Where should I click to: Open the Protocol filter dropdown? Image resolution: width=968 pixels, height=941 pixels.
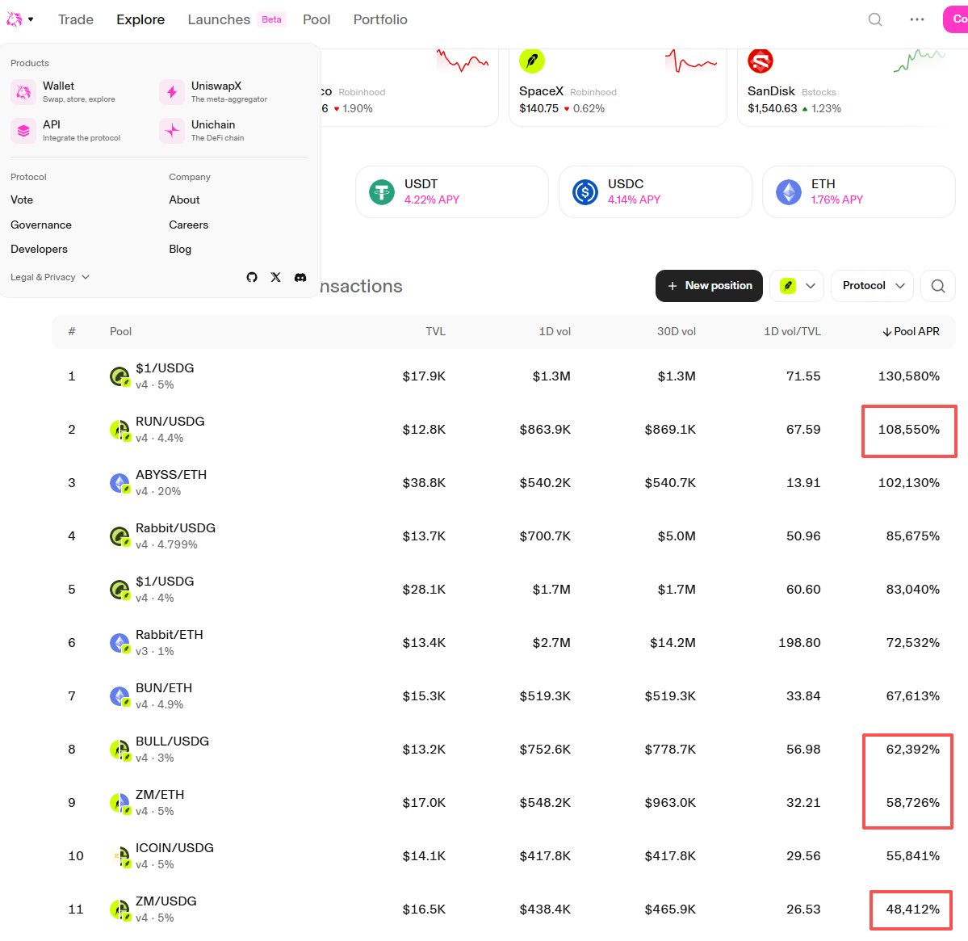(x=872, y=286)
